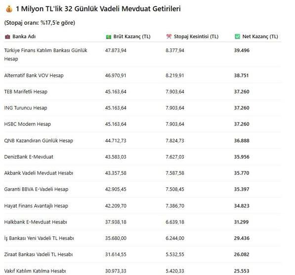Screen dimensions: 295x275
Task: Click net earnings 25.553
Action: click(242, 271)
